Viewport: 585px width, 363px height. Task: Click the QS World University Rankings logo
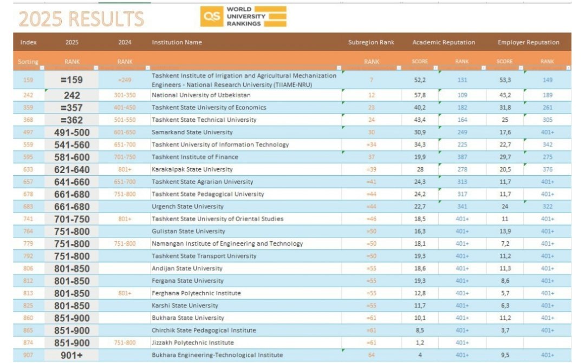[243, 17]
